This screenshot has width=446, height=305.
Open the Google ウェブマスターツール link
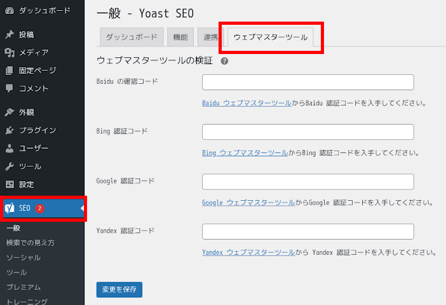pos(248,203)
